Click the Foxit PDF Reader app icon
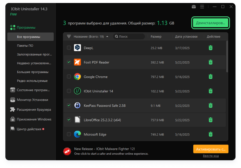Viewport: 241px width, 168px height. 77,62
